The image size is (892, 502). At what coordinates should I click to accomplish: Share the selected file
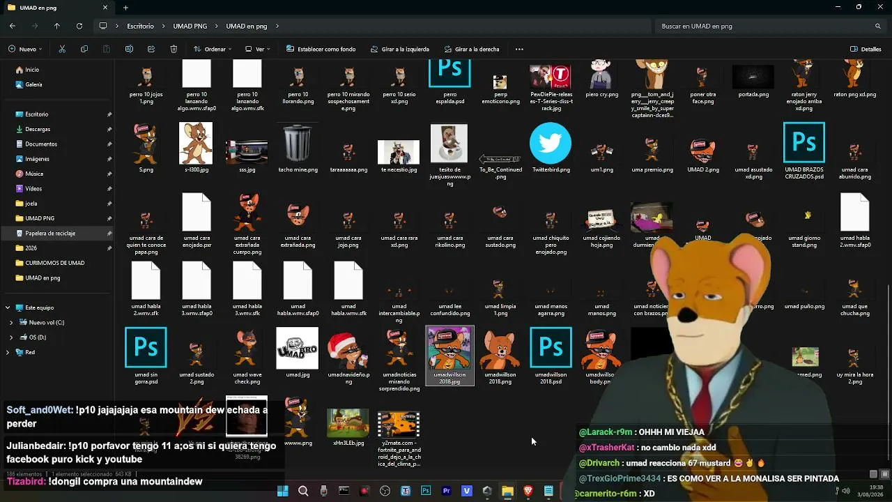[151, 50]
